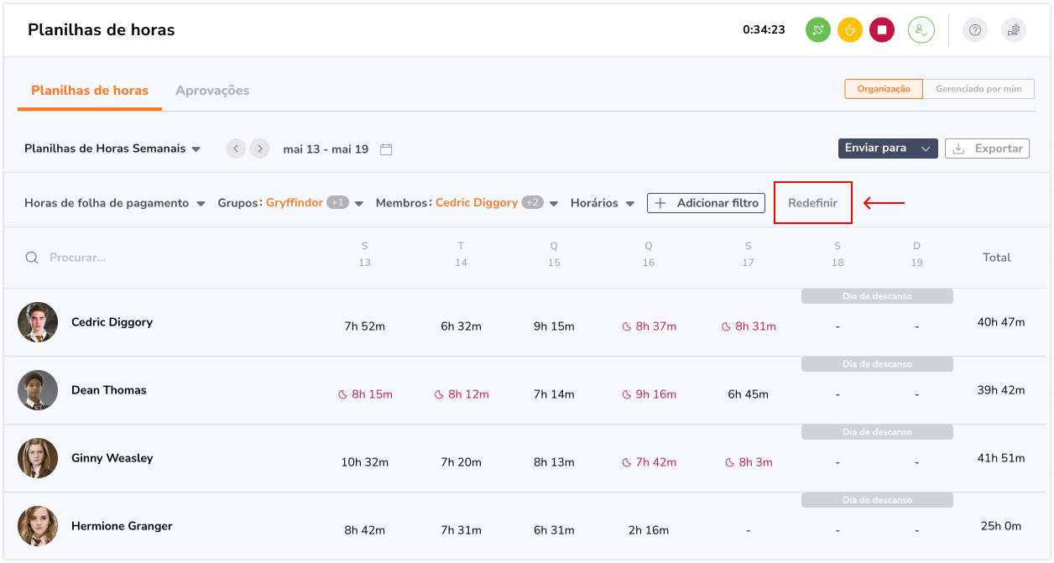
Task: Open the calendar date picker icon
Action: [x=386, y=149]
